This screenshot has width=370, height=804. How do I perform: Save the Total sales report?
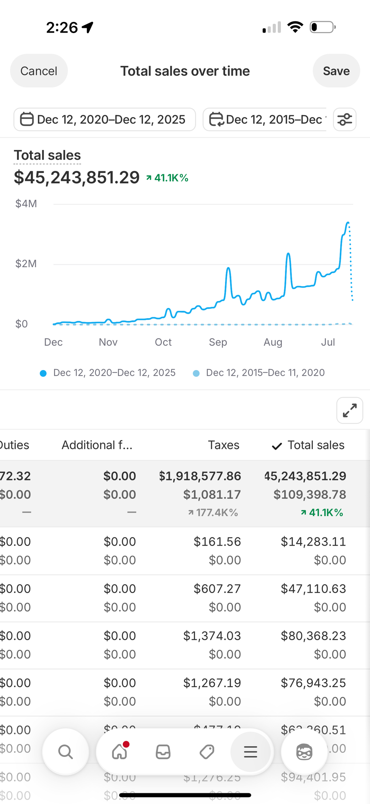pyautogui.click(x=336, y=71)
